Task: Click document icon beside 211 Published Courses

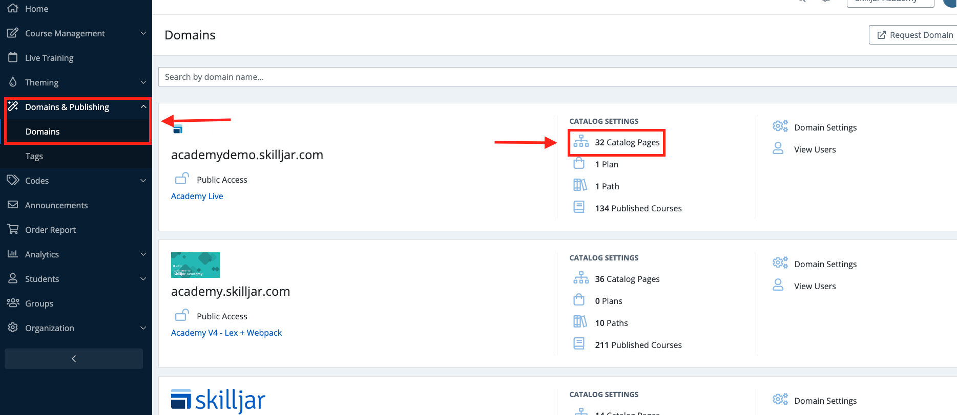Action: point(579,344)
